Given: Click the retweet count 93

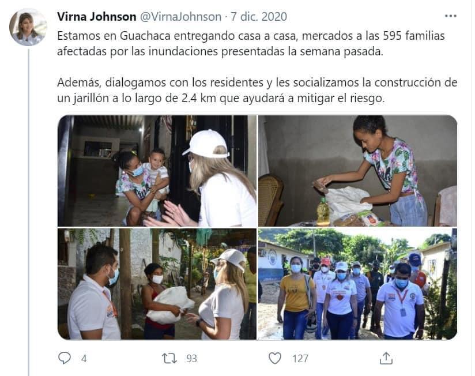Looking at the screenshot, I should point(191,359).
